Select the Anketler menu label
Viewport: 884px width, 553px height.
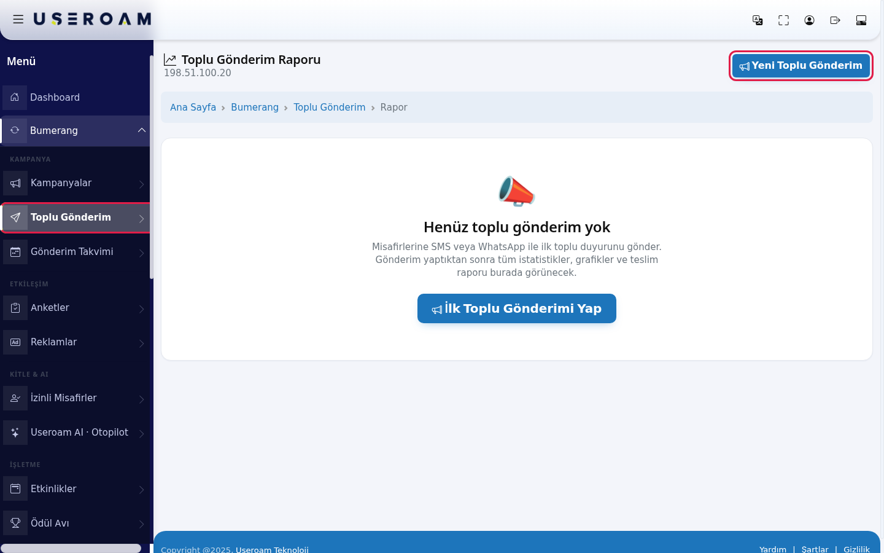(50, 307)
